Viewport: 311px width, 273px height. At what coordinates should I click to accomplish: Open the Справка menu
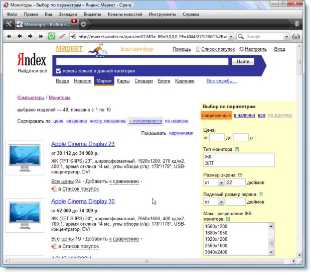tap(191, 14)
